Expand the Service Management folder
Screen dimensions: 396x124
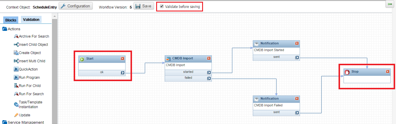click(5, 122)
